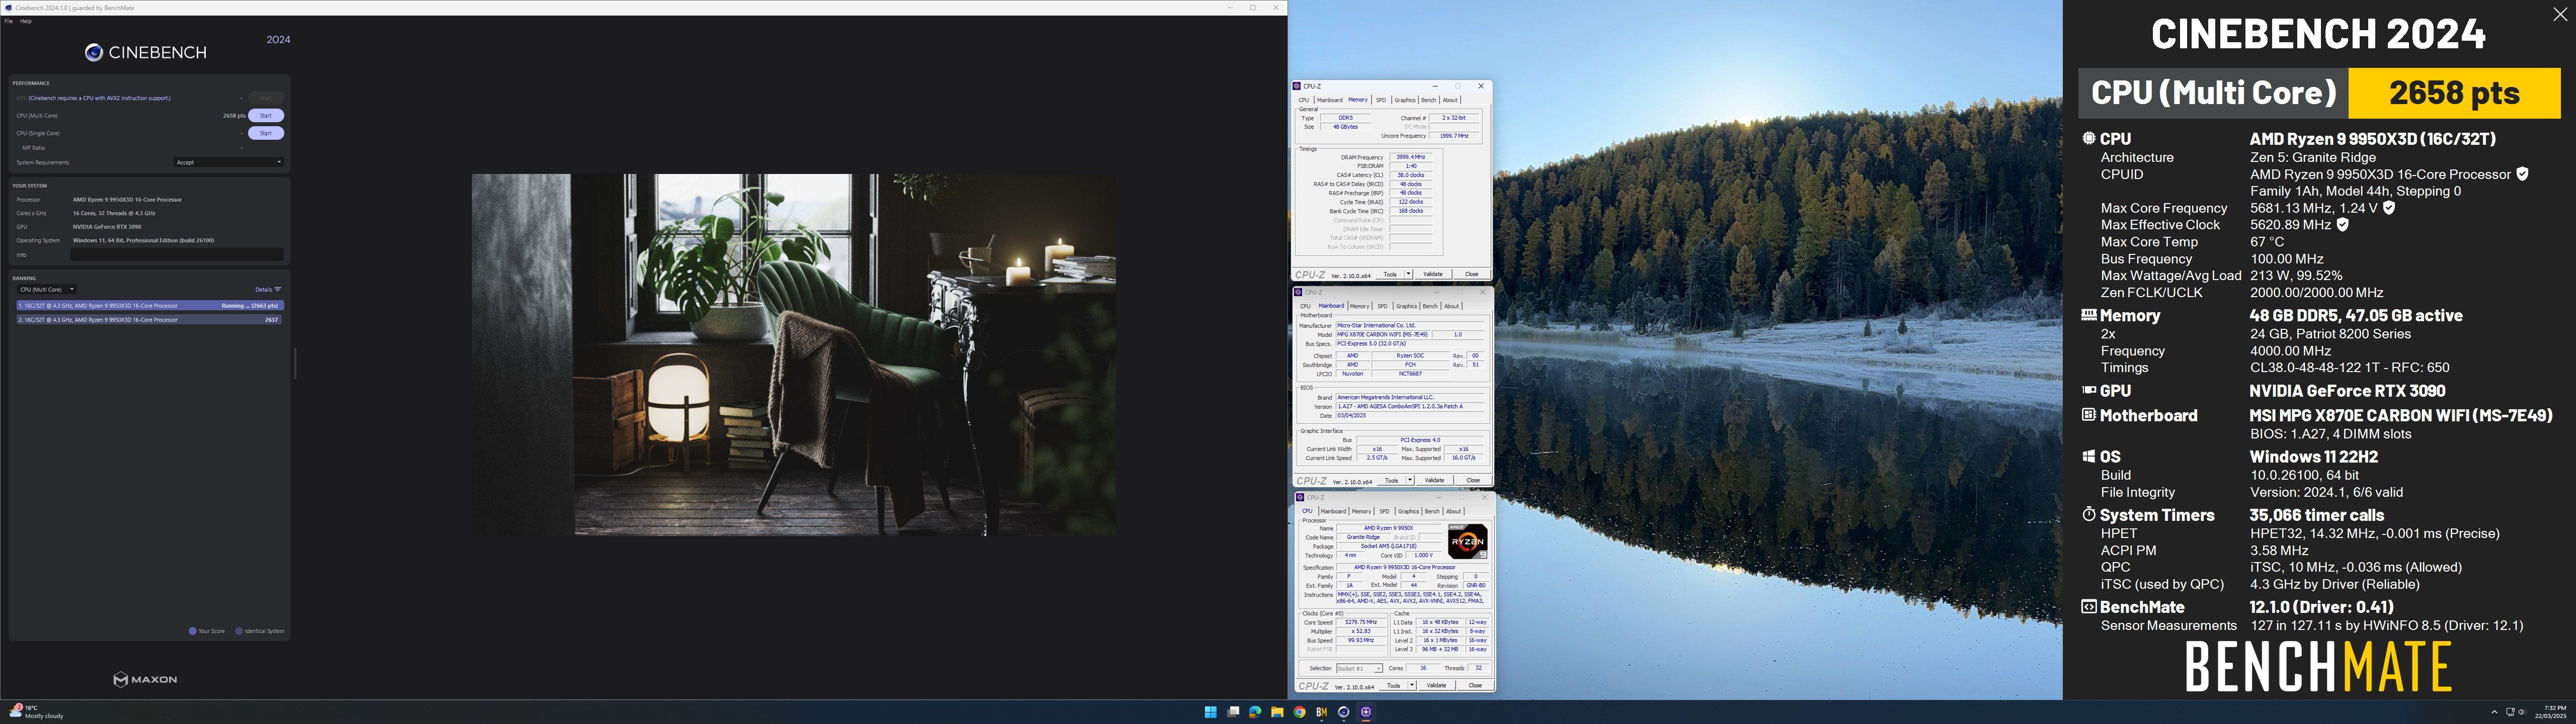Select CPU tab in Memory CPU-Z window
This screenshot has height=724, width=2576.
click(x=1303, y=100)
